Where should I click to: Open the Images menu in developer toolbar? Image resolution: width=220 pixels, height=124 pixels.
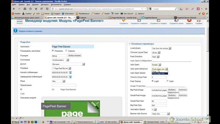56,14
